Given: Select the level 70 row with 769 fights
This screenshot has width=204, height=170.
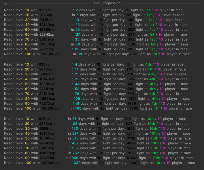Looking at the screenshot, I should pos(96,94).
